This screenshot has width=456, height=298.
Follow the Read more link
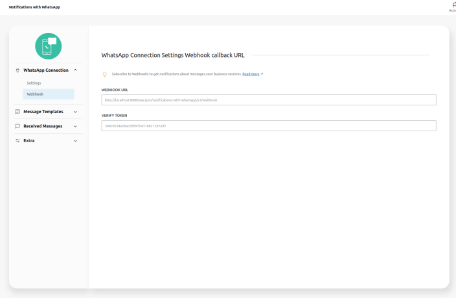(251, 74)
